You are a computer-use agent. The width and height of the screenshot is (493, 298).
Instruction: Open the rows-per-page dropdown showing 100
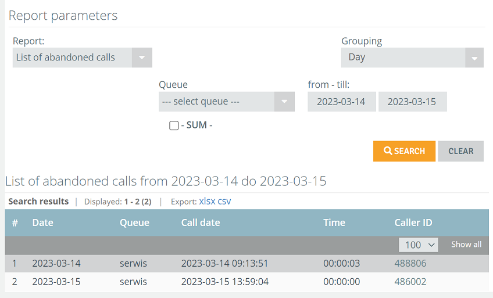[x=419, y=245]
